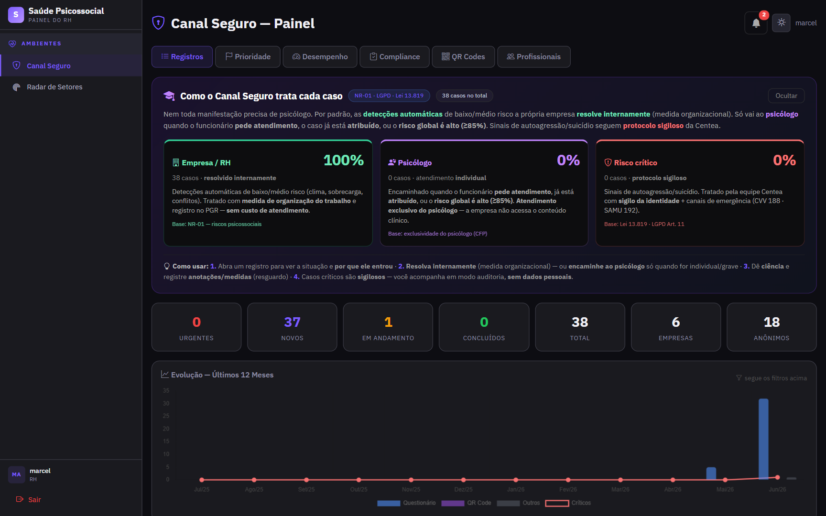Click the Psicólogo 0% card
The image size is (826, 516).
coord(484,193)
